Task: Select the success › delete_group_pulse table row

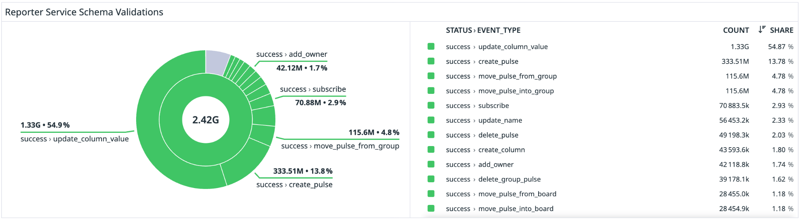Action: pyautogui.click(x=493, y=179)
